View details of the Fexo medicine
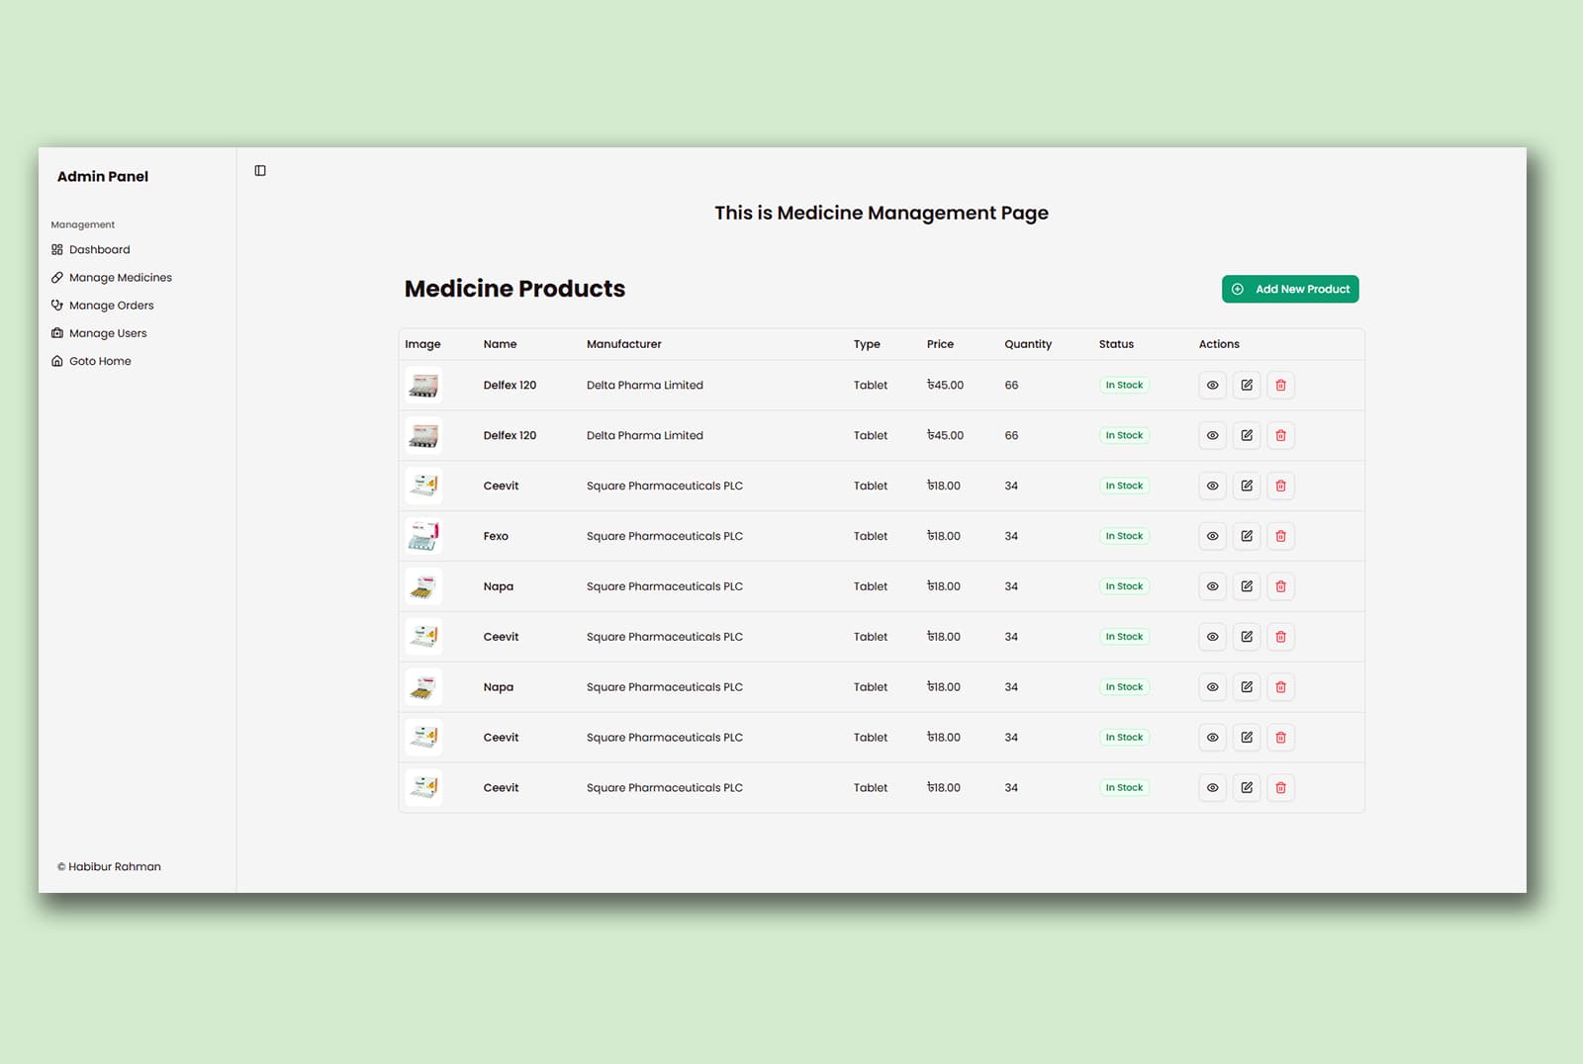 click(x=1212, y=536)
